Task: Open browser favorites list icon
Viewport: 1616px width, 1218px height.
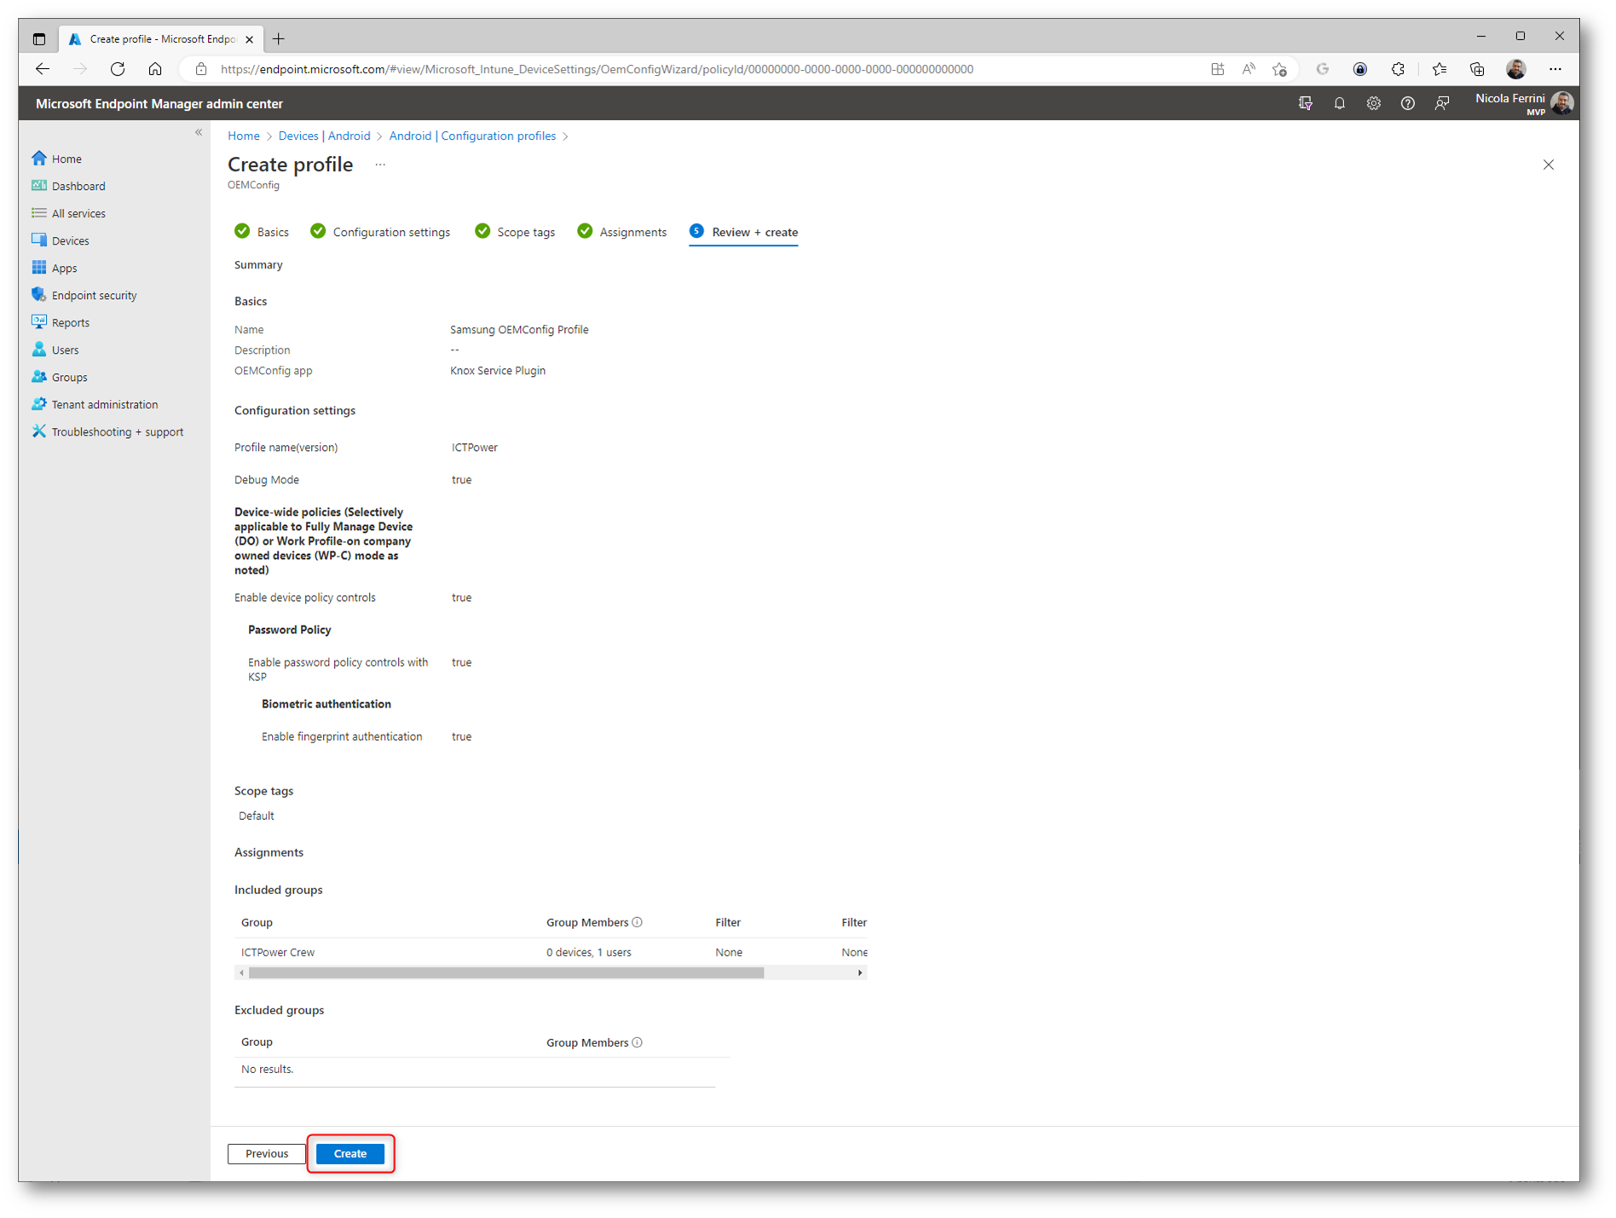Action: tap(1439, 69)
